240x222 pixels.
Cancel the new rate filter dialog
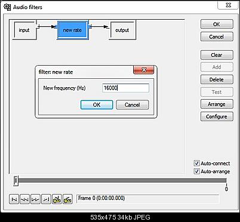click(x=133, y=105)
